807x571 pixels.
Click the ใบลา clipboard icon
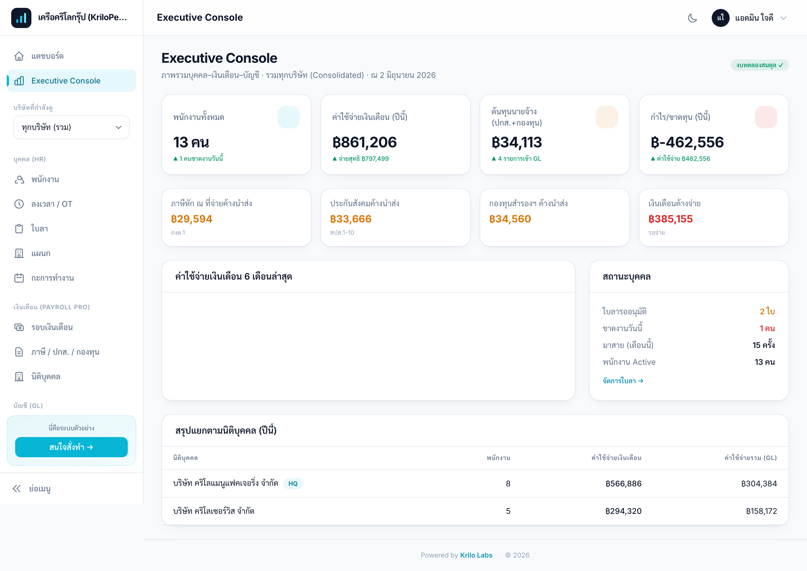19,229
